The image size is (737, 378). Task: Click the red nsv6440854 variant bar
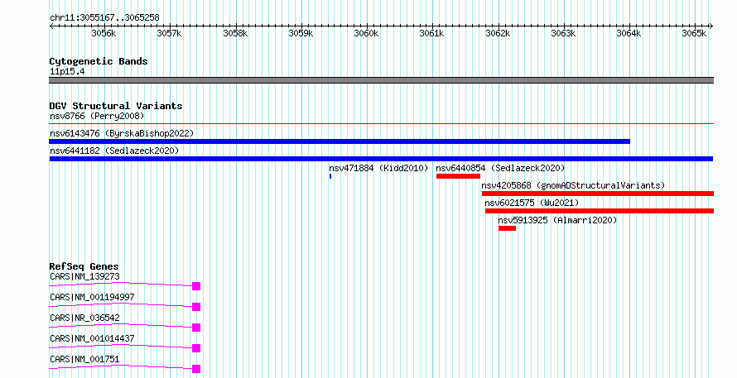pos(458,176)
